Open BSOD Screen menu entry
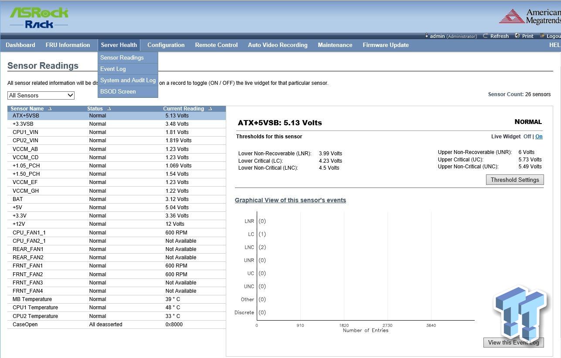Viewport: 561px width, 358px height. tap(118, 91)
